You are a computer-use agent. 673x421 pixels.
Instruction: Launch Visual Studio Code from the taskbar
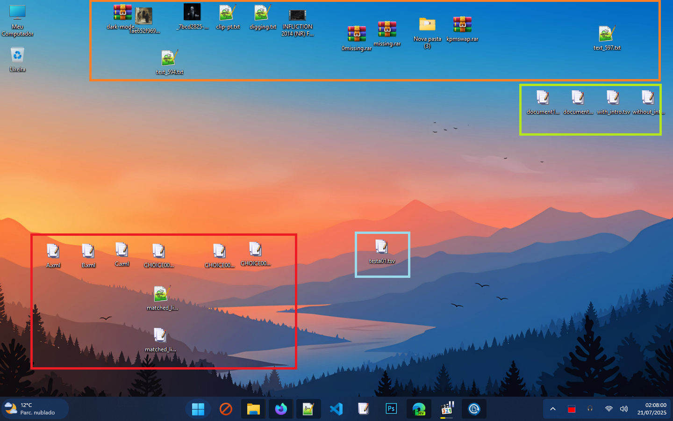[336, 409]
